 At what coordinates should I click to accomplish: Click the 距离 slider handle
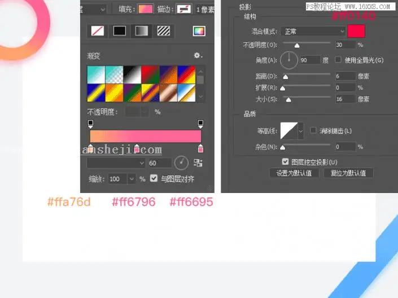286,77
